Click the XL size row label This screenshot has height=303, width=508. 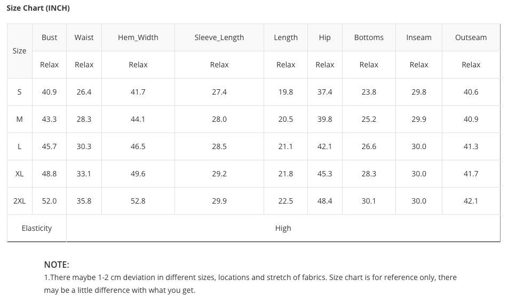tap(19, 174)
